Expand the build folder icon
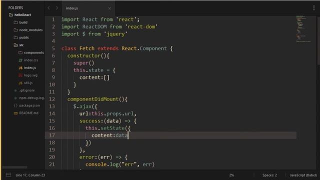This screenshot has width=320, height=180. pyautogui.click(x=15, y=22)
